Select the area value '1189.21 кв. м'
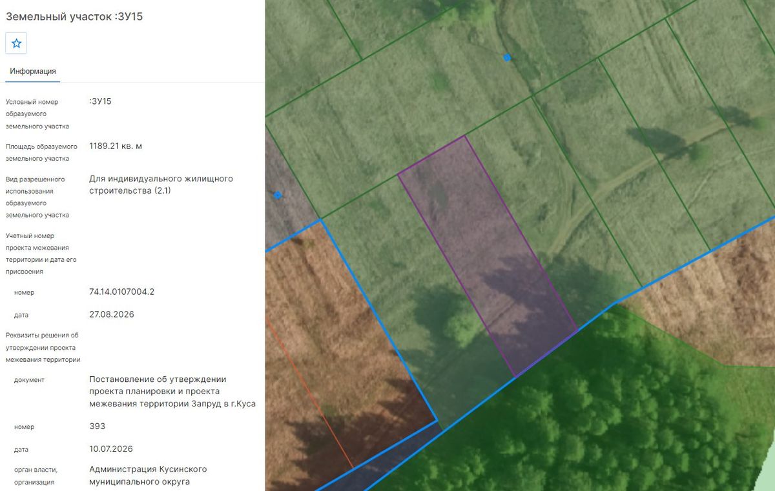This screenshot has width=775, height=491. 116,146
